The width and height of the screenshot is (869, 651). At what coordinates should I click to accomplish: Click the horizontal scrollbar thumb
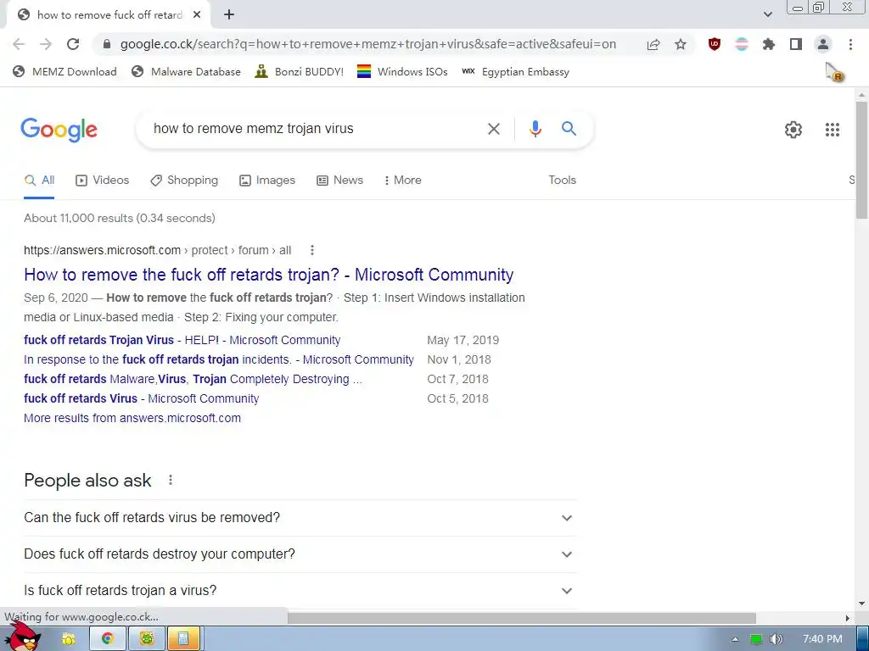pyautogui.click(x=522, y=618)
